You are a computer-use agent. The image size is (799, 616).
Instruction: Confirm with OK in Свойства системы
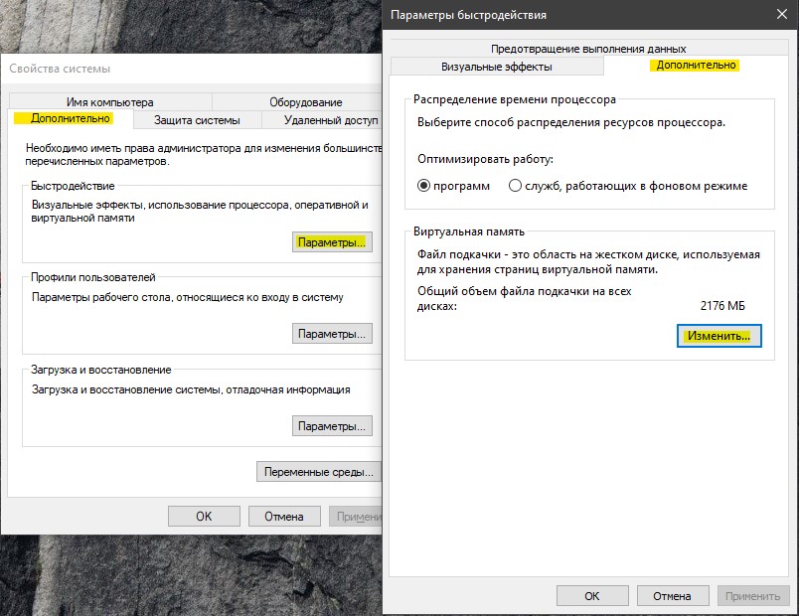(x=204, y=516)
